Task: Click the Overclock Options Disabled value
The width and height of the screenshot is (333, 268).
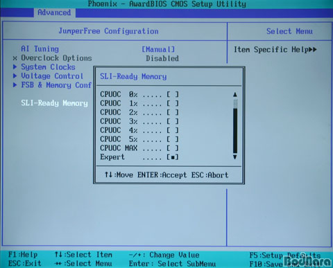Action: click(162, 59)
